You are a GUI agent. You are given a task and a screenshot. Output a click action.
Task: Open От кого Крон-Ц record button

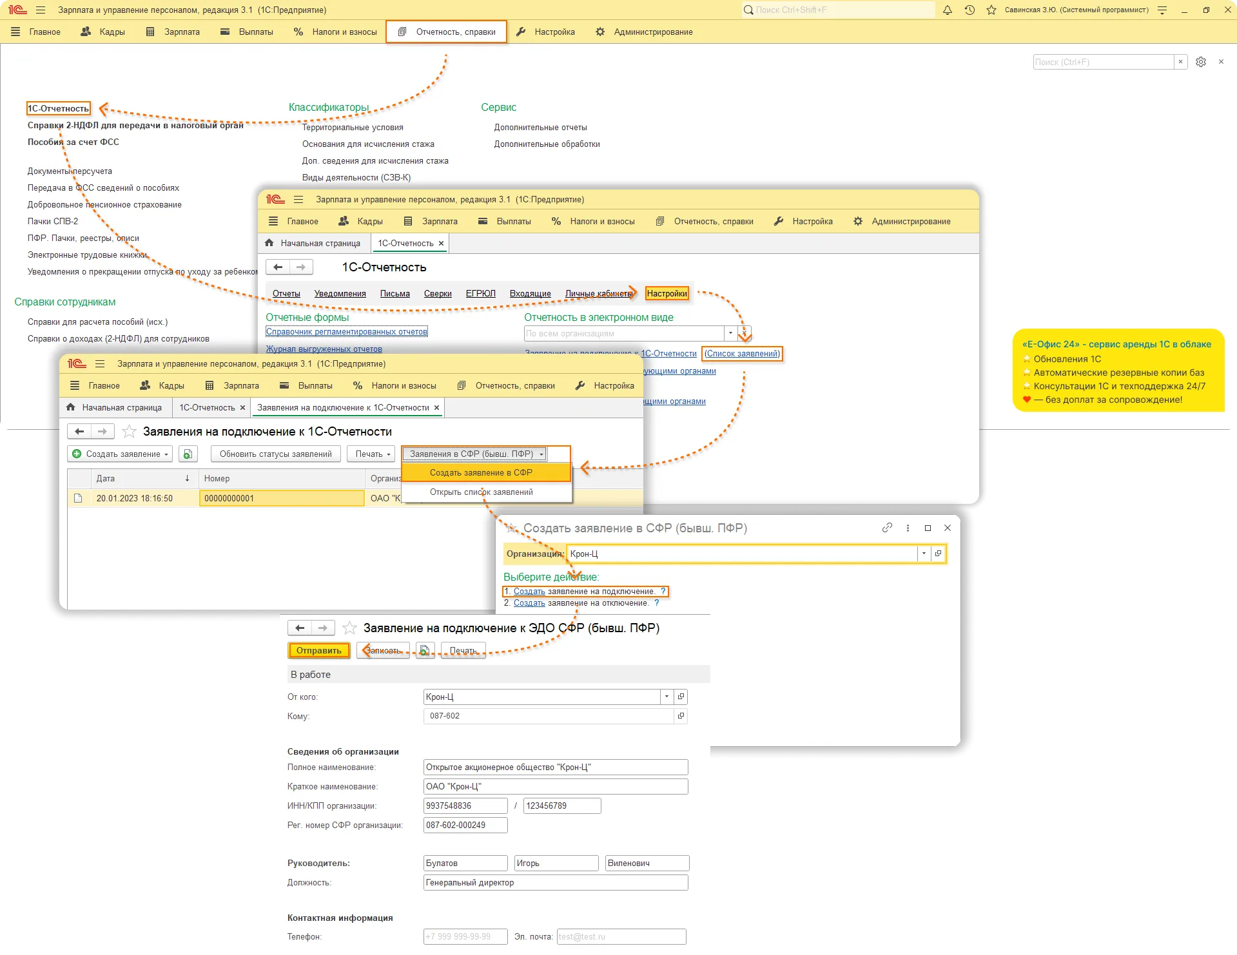[x=681, y=697]
